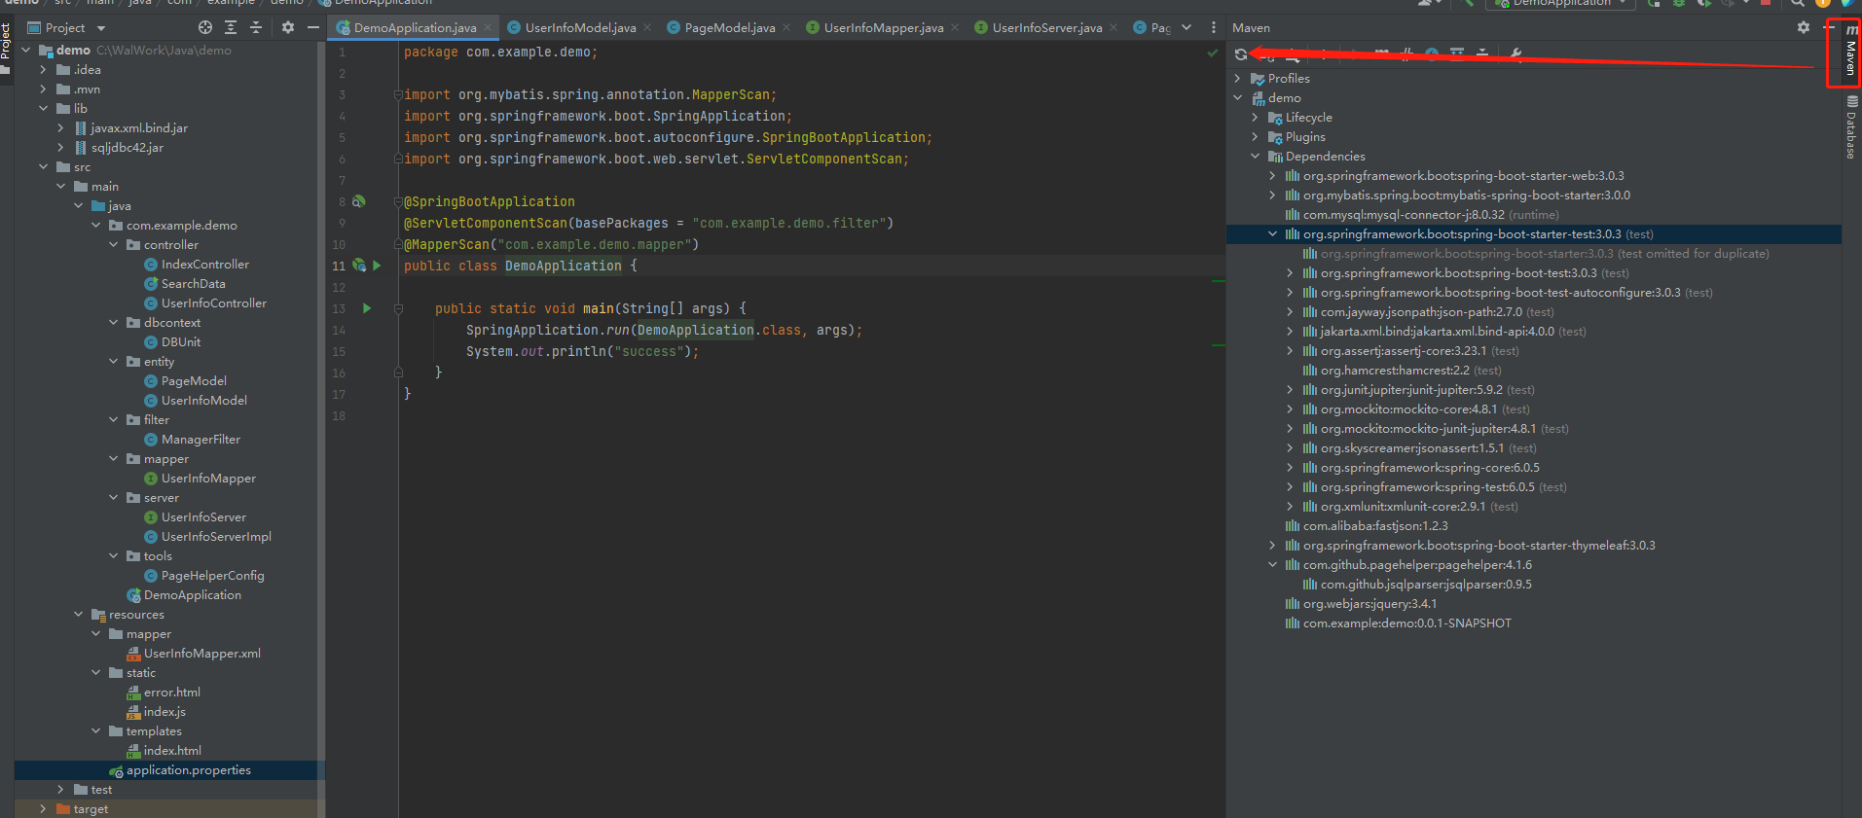Collapse spring-boot-starter-test dependency
The width and height of the screenshot is (1862, 818).
[x=1273, y=234]
